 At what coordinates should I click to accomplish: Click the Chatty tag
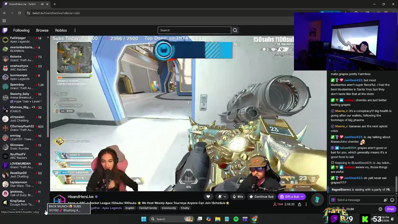pyautogui.click(x=185, y=208)
